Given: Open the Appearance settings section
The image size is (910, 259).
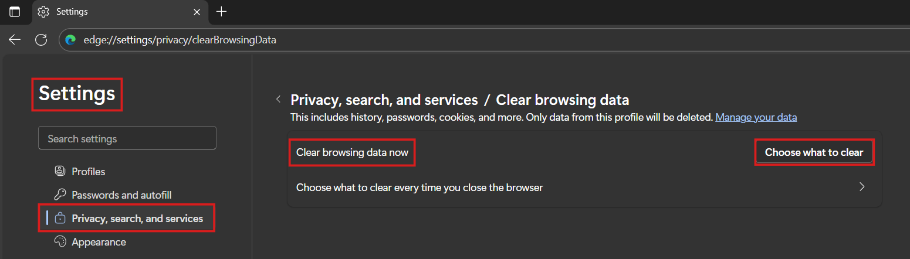Looking at the screenshot, I should click(99, 242).
